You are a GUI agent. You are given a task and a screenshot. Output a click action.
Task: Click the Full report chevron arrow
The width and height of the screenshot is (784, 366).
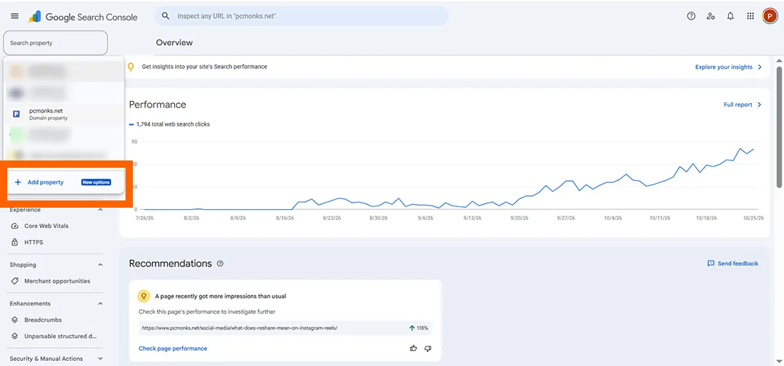759,105
